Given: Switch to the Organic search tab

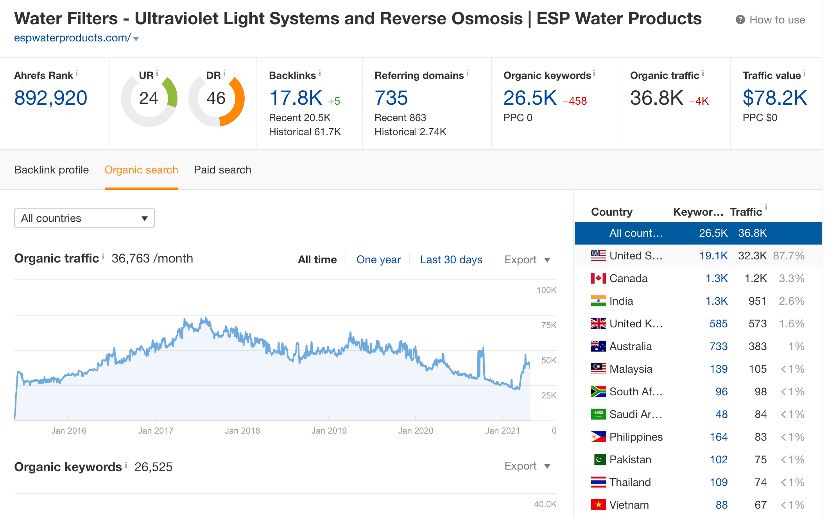Looking at the screenshot, I should click(141, 170).
